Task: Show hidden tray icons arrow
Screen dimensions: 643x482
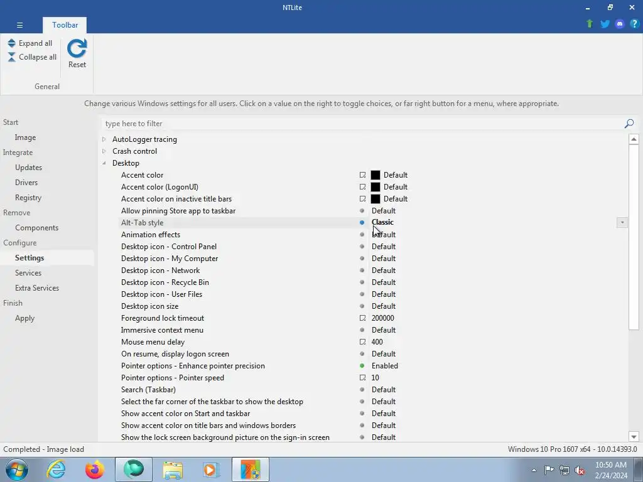Action: (534, 470)
